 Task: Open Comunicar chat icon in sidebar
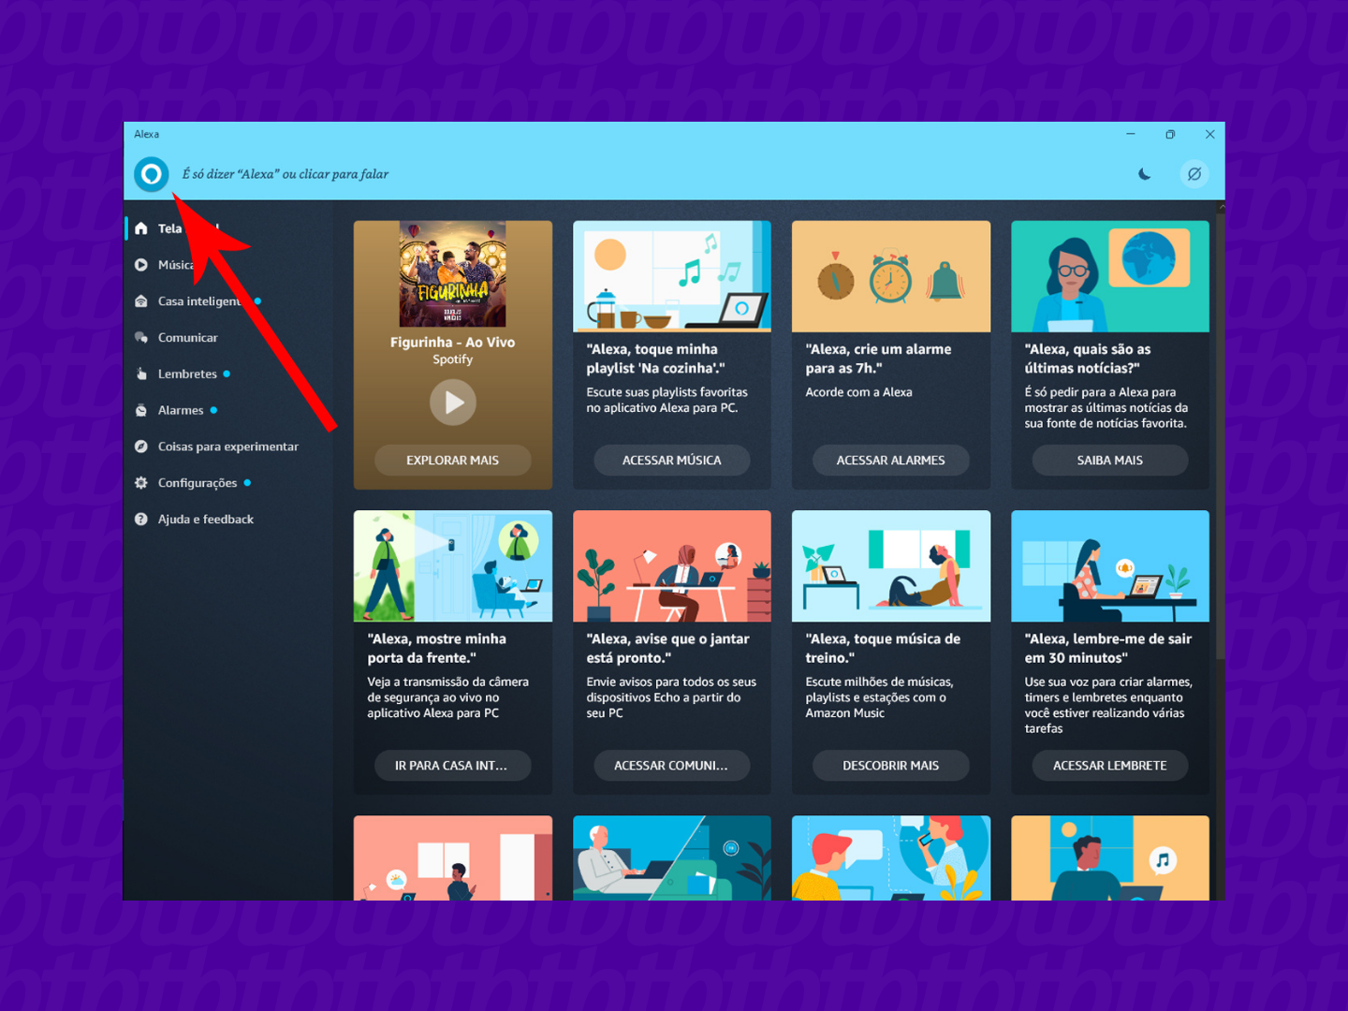141,338
